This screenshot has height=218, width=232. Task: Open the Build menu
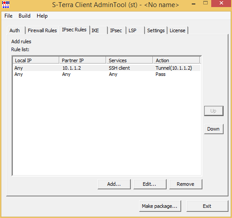coord(24,16)
